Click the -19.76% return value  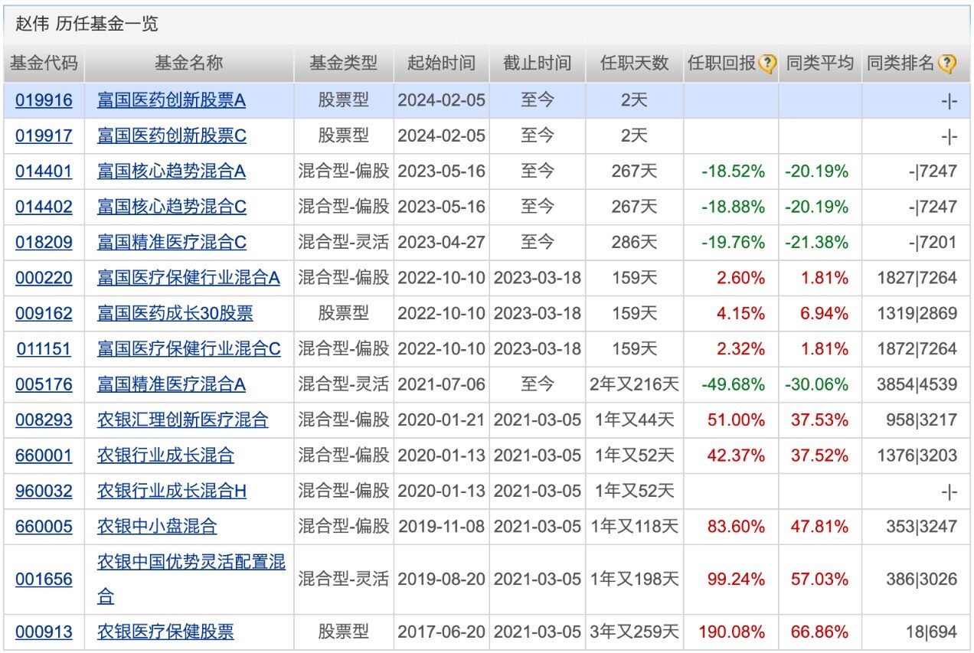tap(733, 243)
